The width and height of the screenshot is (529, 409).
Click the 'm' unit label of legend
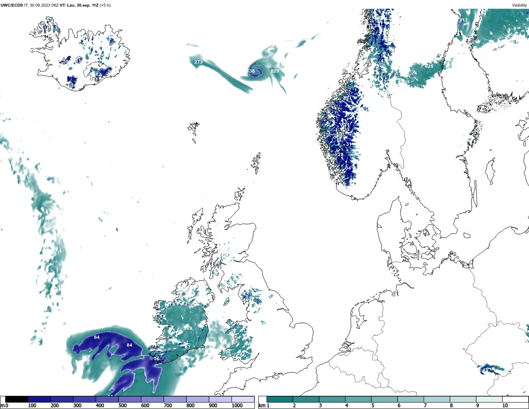(x=2, y=406)
